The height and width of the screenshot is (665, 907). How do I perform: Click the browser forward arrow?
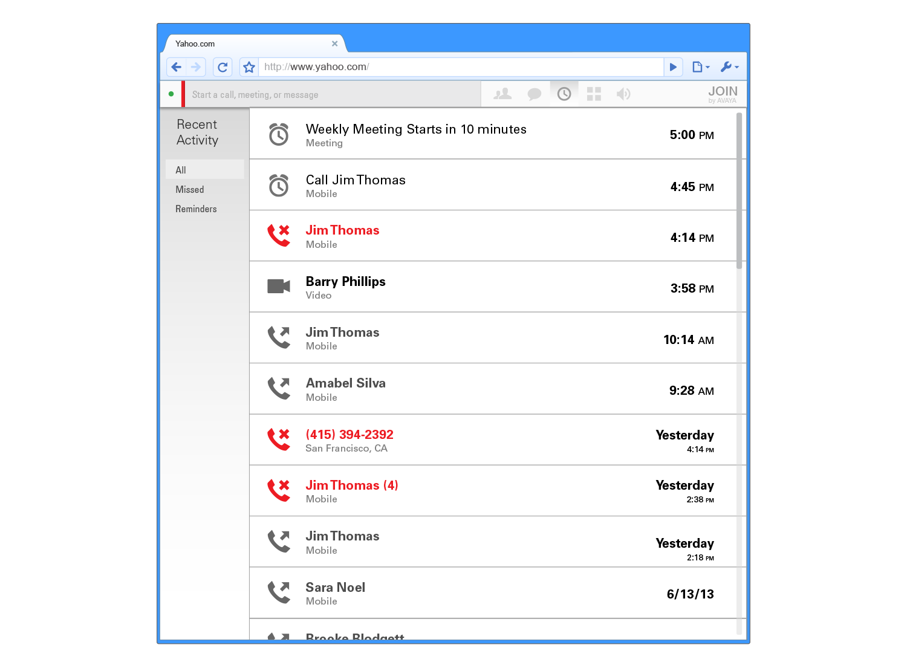pyautogui.click(x=196, y=67)
